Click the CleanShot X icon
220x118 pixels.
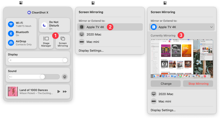coord(29,13)
